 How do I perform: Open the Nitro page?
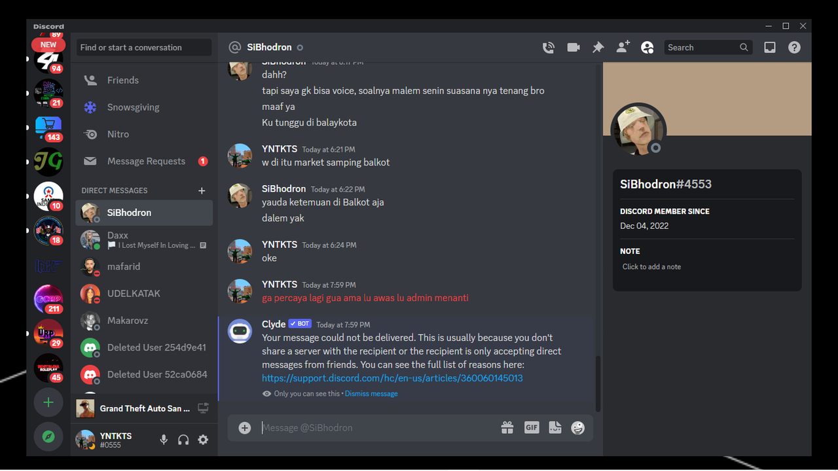(144, 134)
